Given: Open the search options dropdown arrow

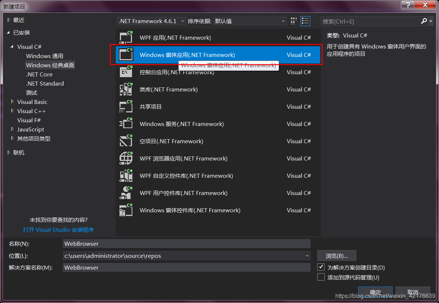Looking at the screenshot, I should 431,21.
